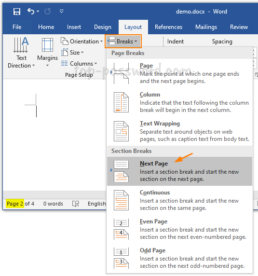This screenshot has height=276, width=258.
Task: Open the Size dropdown
Action: click(72, 53)
